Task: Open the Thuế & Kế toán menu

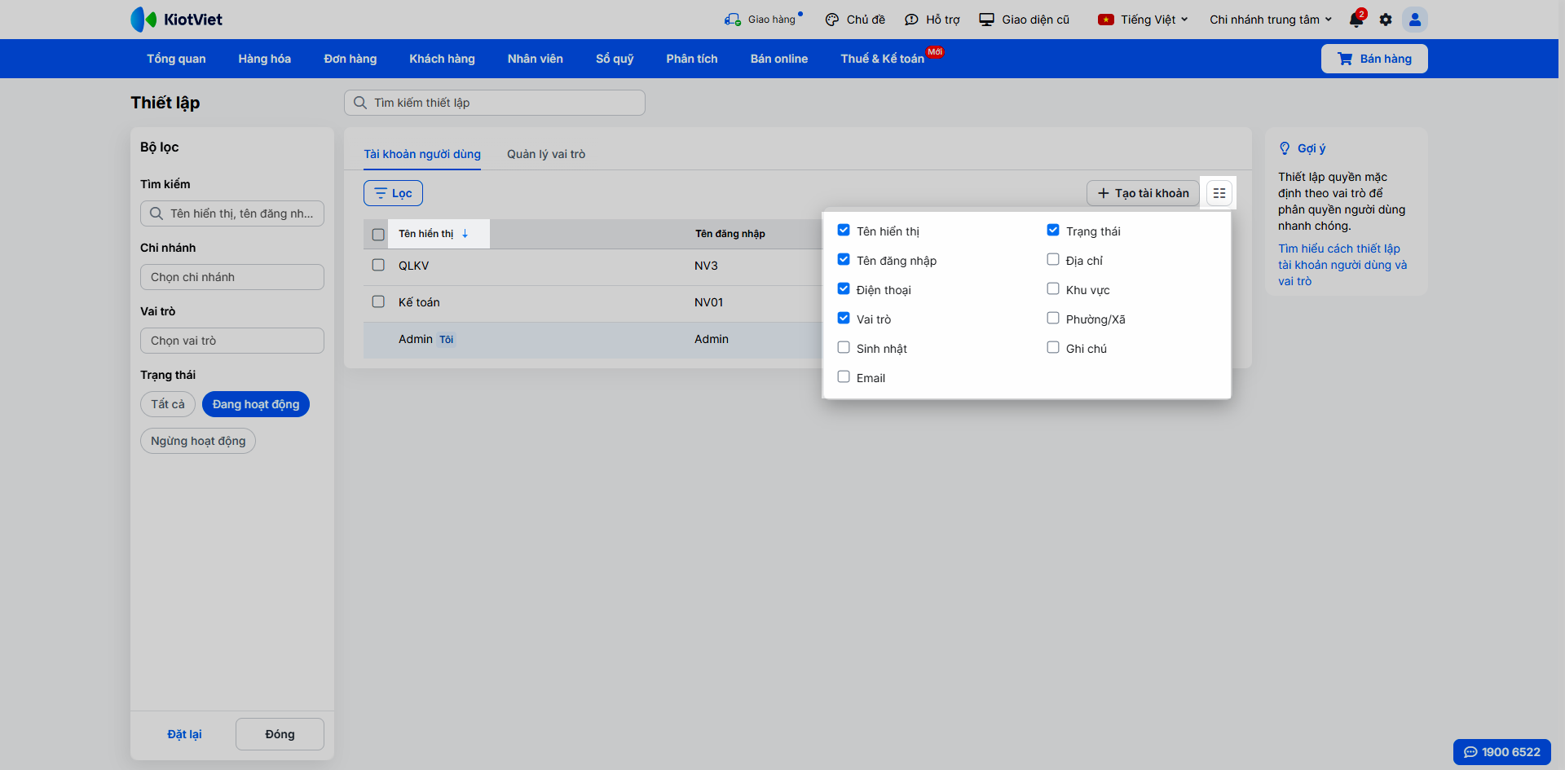Action: [x=883, y=59]
